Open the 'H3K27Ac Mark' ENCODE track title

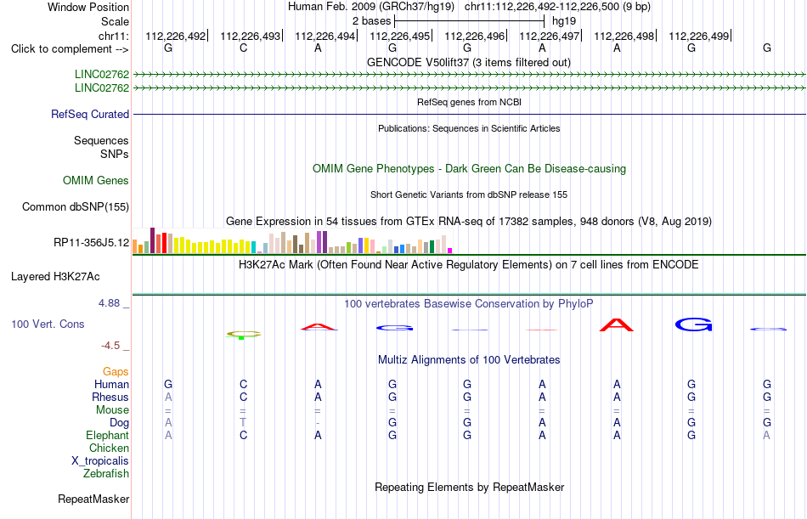tap(469, 265)
